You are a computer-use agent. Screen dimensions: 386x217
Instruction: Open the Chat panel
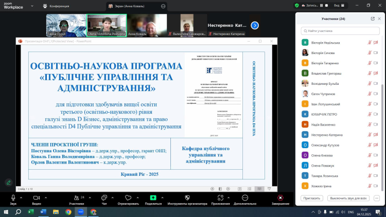pos(104,197)
